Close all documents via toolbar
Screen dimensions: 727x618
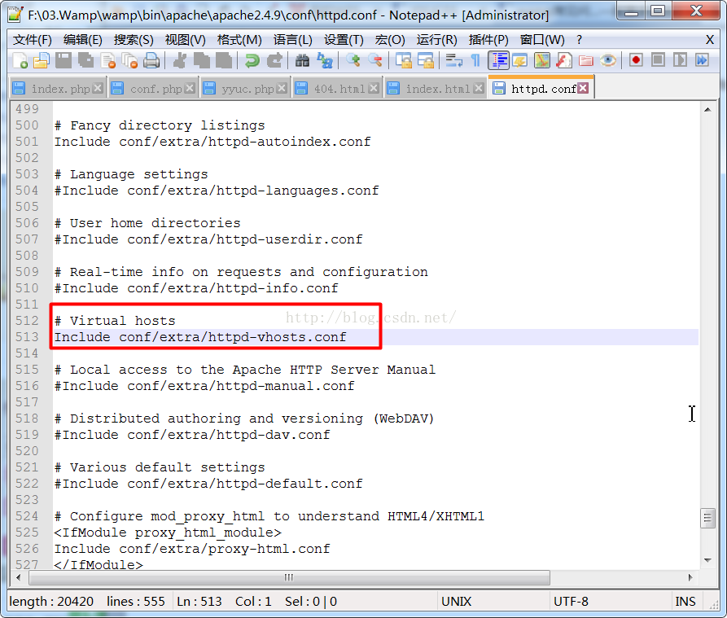pyautogui.click(x=129, y=61)
